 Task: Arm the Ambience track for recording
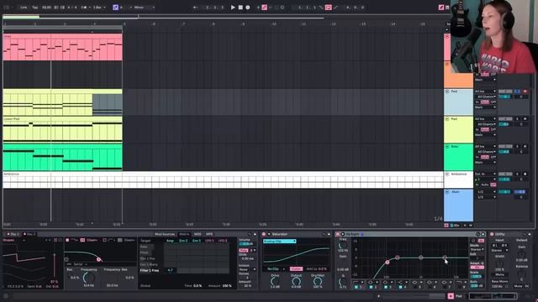(x=525, y=174)
